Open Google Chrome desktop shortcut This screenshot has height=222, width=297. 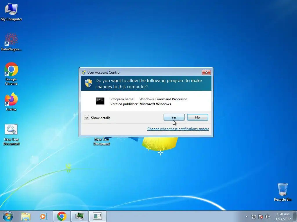11,74
